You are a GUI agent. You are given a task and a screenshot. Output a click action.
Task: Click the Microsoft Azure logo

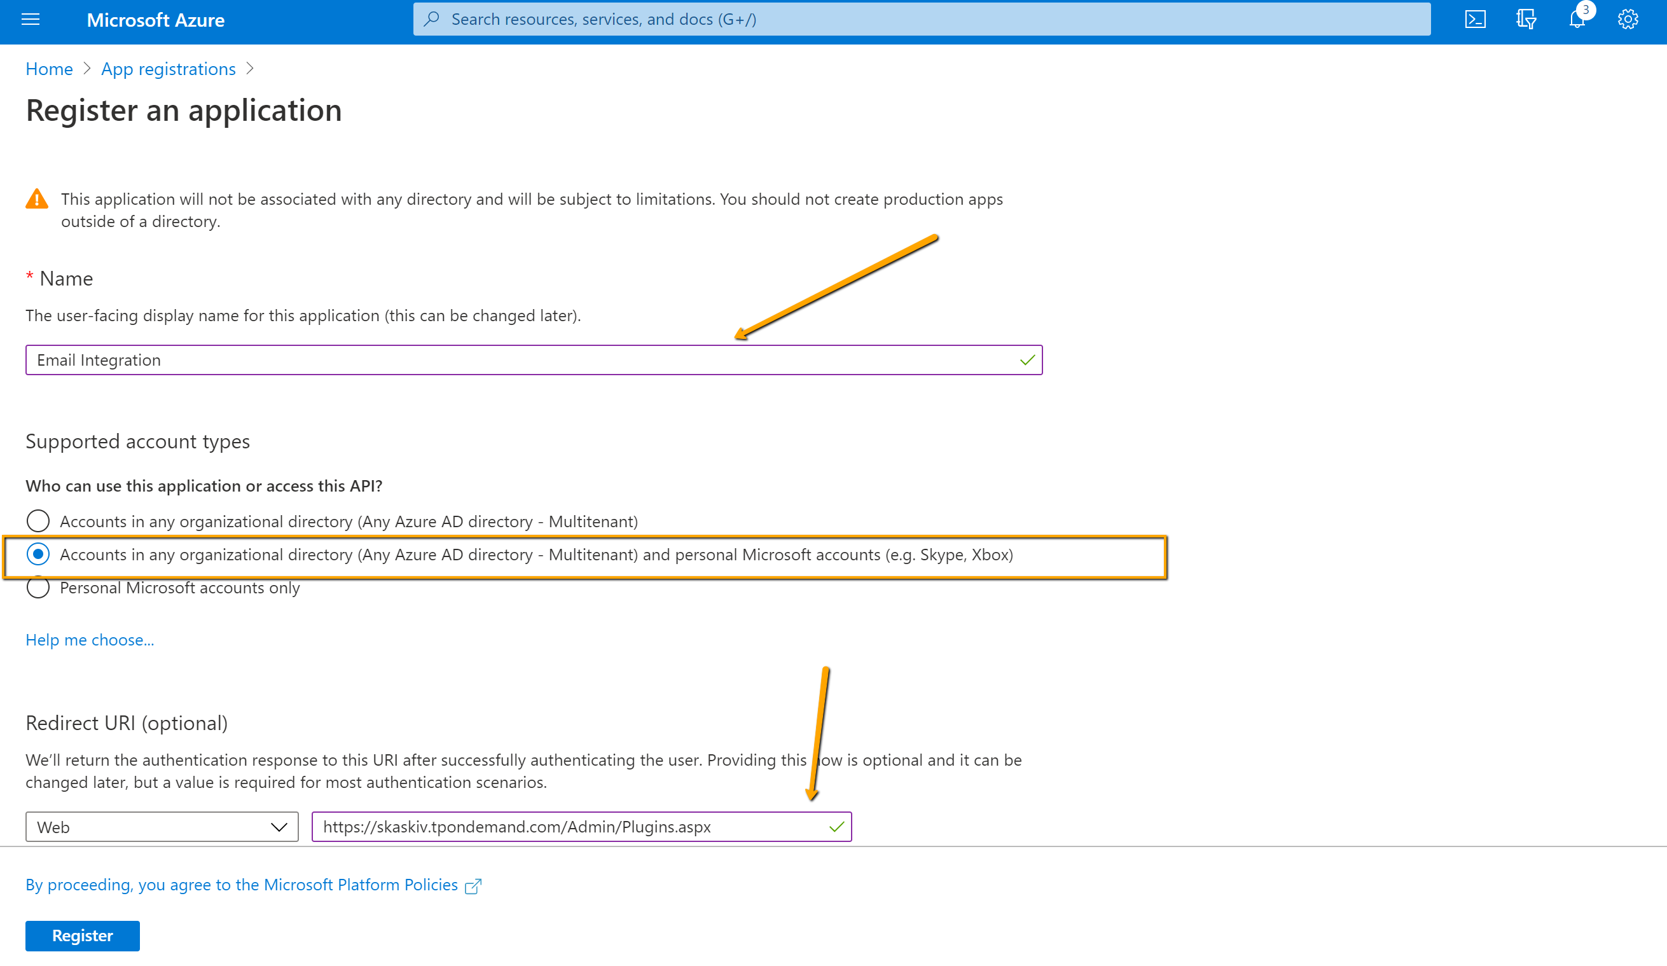click(x=155, y=20)
